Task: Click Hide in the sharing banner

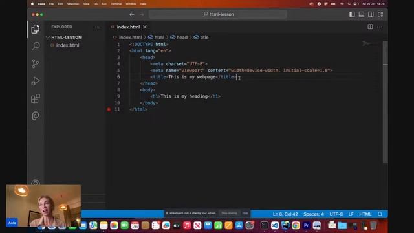Action: [245, 213]
